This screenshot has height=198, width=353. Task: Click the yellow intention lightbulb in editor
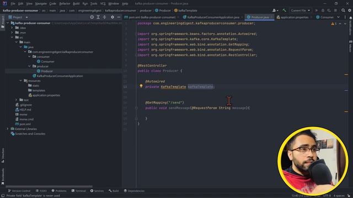click(x=141, y=86)
